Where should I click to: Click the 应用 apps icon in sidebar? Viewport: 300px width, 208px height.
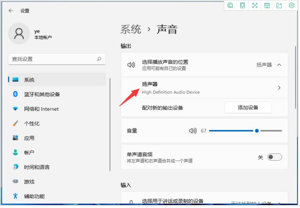(15, 138)
